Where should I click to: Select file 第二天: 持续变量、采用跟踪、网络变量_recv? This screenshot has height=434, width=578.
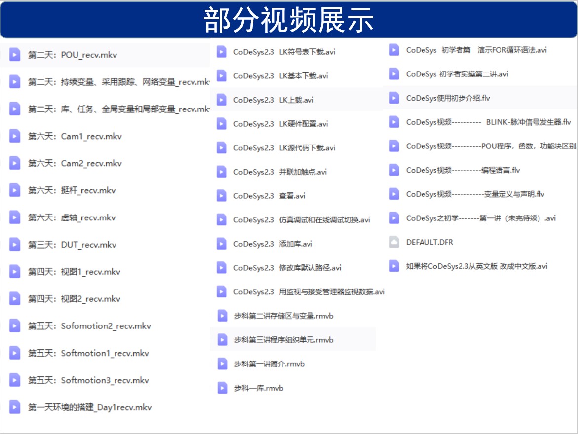[x=118, y=82]
